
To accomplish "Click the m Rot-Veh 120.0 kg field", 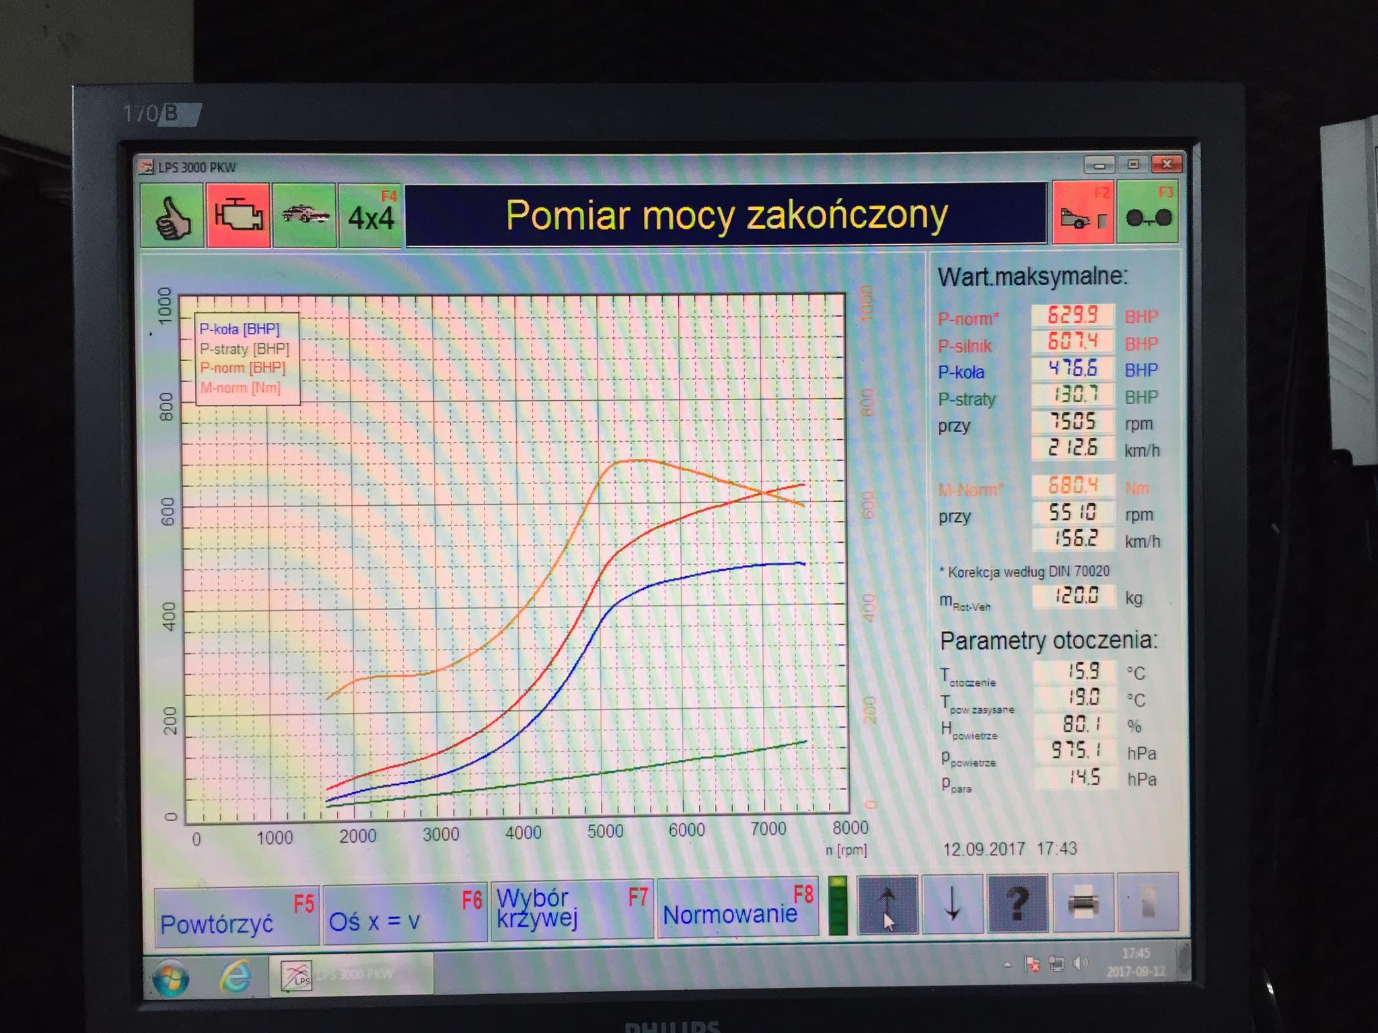I will [x=1075, y=596].
